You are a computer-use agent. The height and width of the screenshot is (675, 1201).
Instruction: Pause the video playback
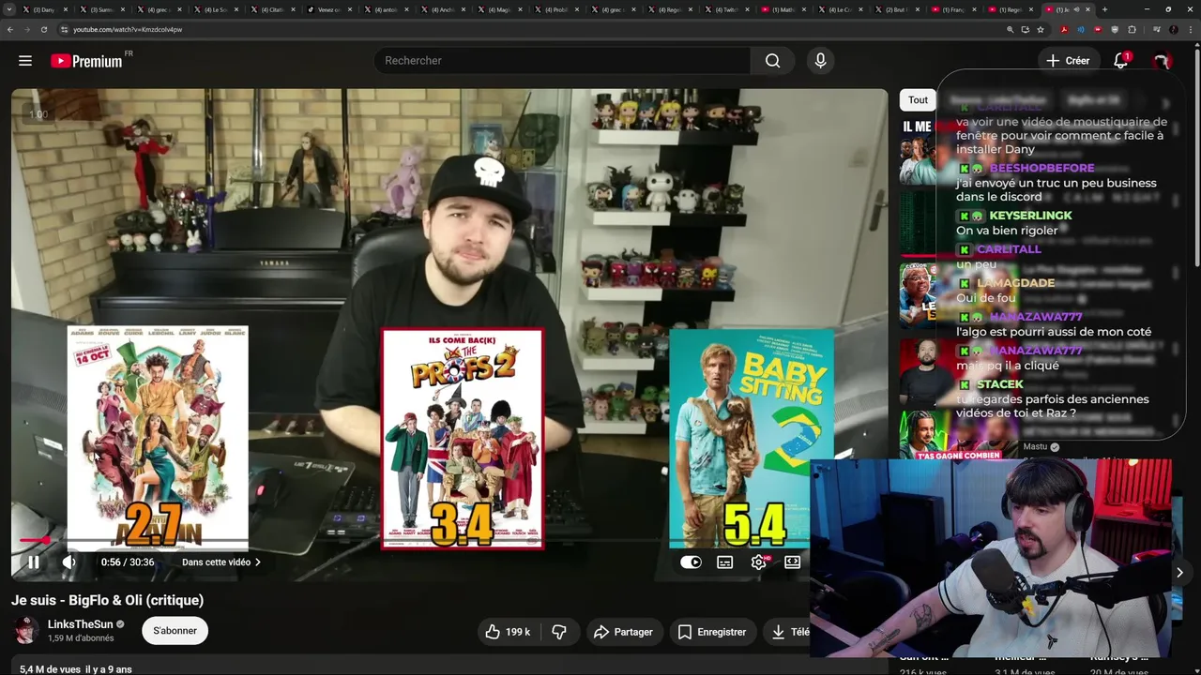tap(34, 562)
